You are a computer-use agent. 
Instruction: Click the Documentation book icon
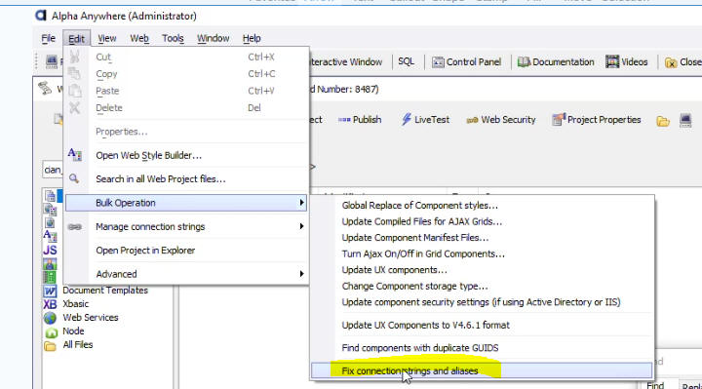pyautogui.click(x=524, y=62)
